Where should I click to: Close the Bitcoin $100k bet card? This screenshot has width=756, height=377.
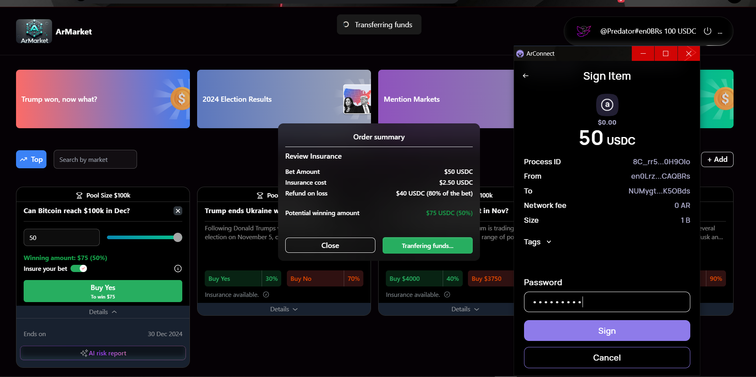click(178, 211)
